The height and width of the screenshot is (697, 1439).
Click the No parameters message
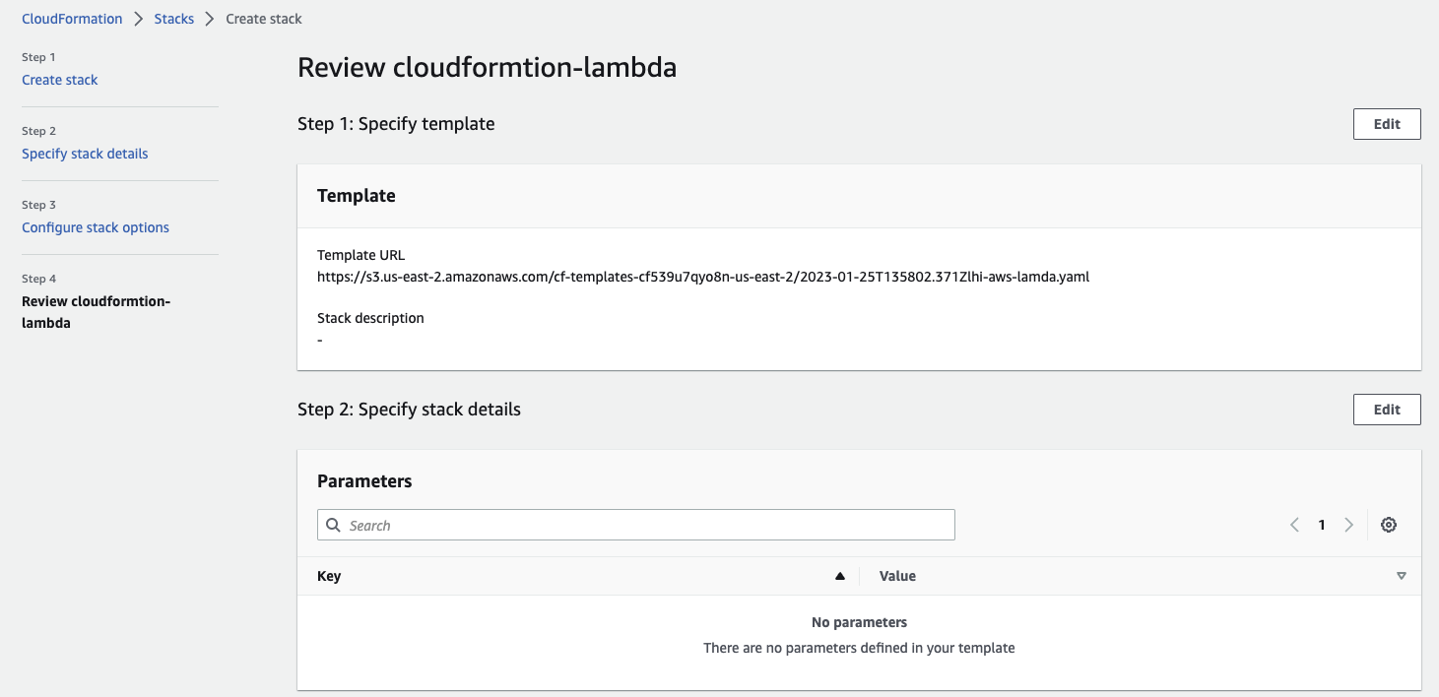pyautogui.click(x=859, y=622)
